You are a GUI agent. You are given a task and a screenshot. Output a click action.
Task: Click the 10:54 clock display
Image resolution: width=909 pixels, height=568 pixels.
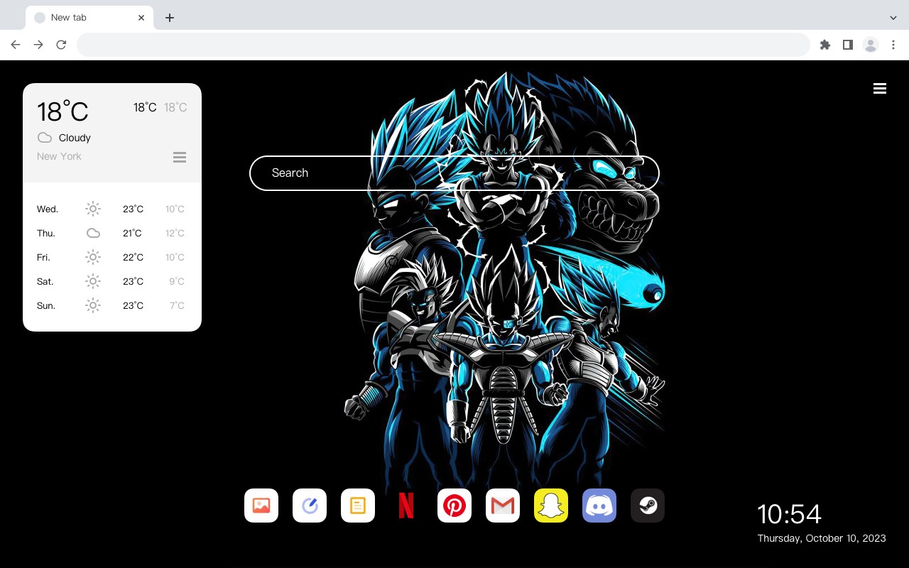click(x=789, y=514)
